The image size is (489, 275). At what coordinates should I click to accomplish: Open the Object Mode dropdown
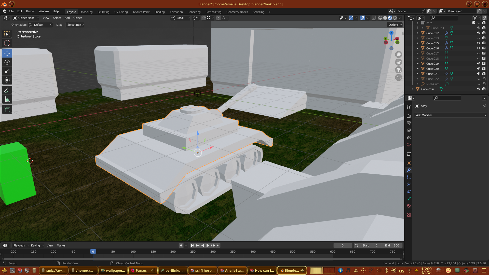tap(26, 18)
